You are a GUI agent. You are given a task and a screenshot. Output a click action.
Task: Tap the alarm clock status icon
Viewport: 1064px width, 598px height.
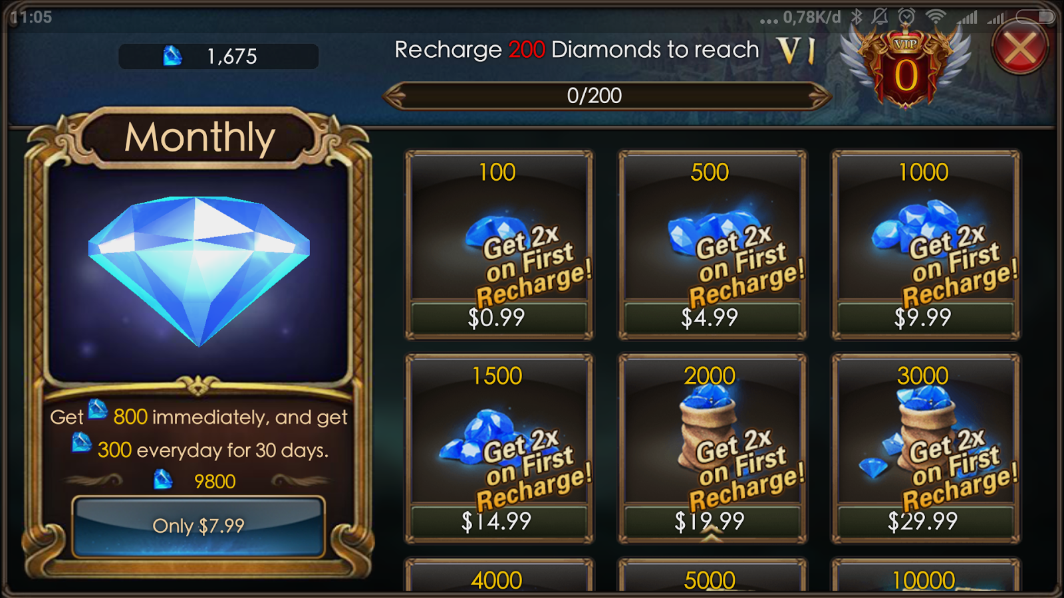coord(906,17)
